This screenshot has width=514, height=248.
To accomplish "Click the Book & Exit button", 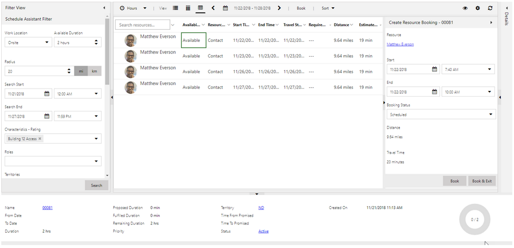I will [x=482, y=181].
